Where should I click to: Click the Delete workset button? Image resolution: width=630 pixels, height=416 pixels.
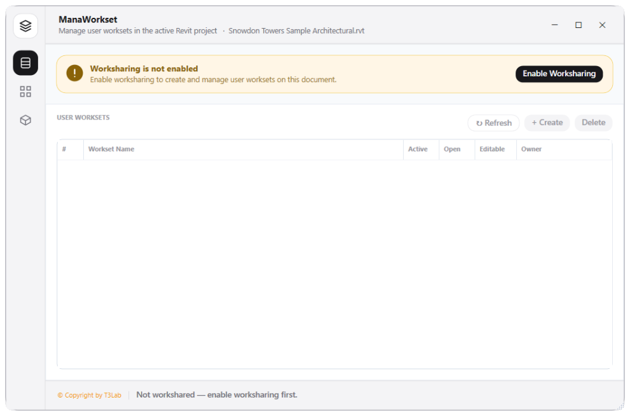coord(593,123)
